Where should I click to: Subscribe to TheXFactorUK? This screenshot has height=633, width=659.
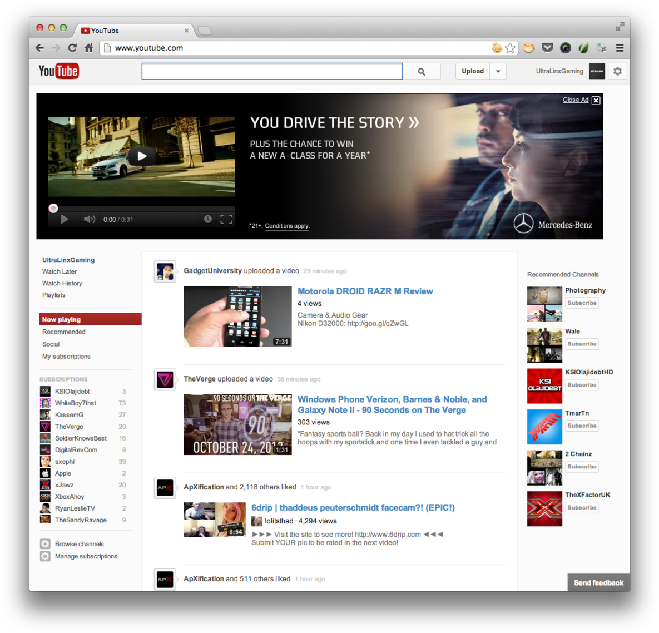pyautogui.click(x=582, y=508)
